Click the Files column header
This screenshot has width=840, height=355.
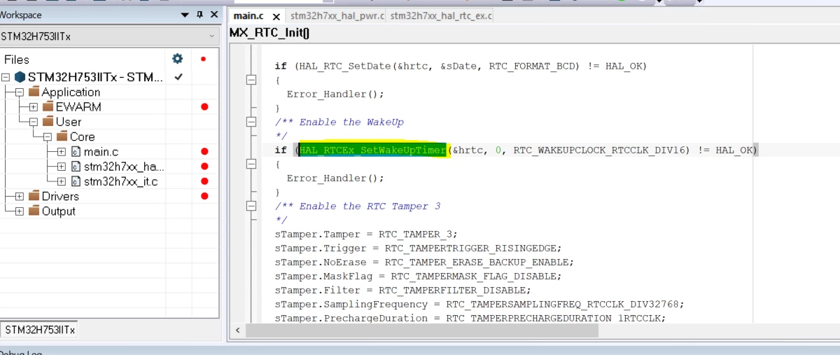(x=17, y=60)
